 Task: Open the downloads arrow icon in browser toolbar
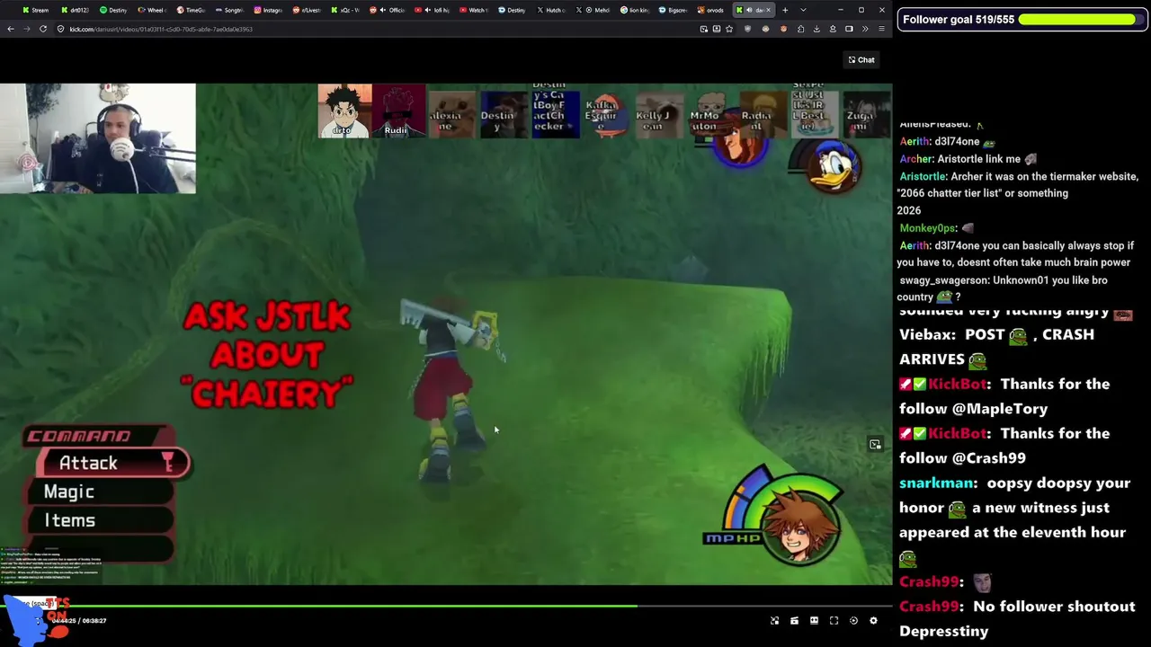pos(816,29)
